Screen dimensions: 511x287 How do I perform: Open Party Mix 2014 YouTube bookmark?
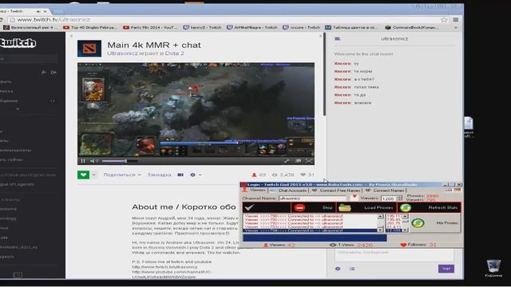pyautogui.click(x=150, y=28)
